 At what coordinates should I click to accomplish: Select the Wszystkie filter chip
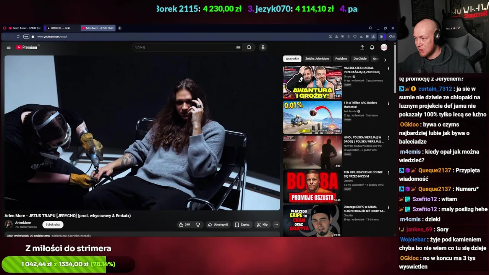click(x=292, y=59)
